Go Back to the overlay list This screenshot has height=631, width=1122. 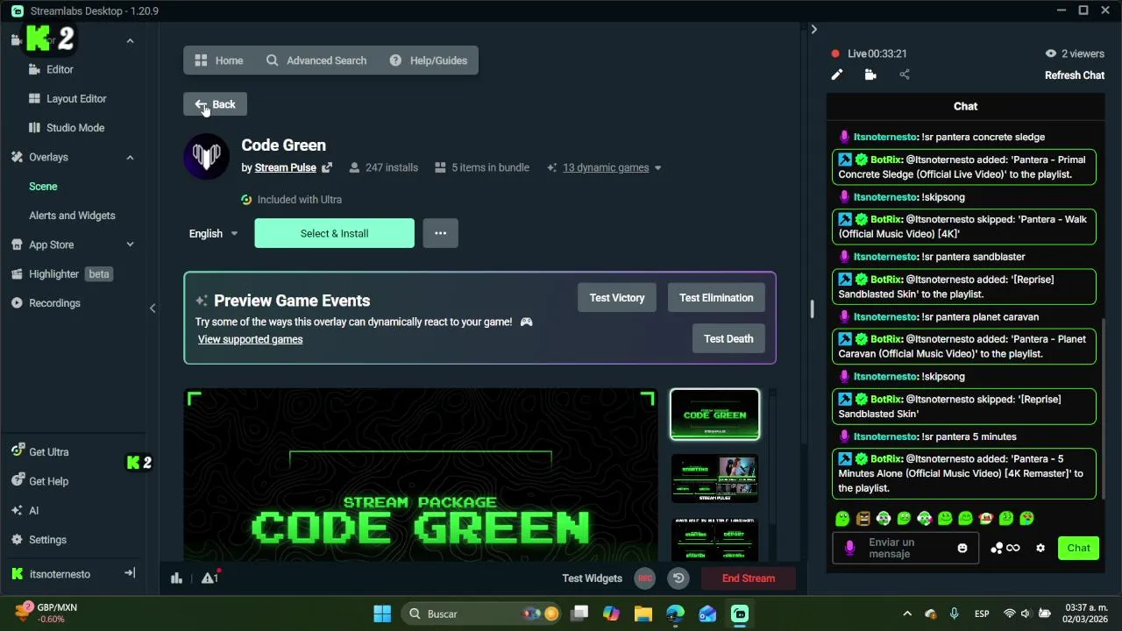(215, 104)
